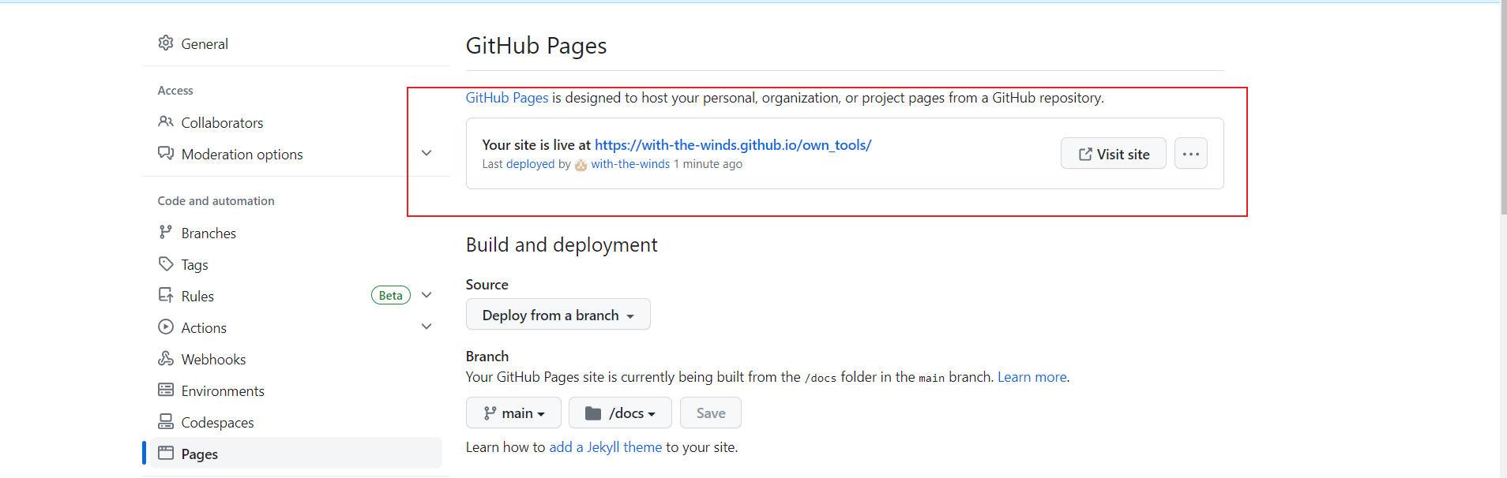Open Tags settings page
The image size is (1507, 478).
click(194, 265)
